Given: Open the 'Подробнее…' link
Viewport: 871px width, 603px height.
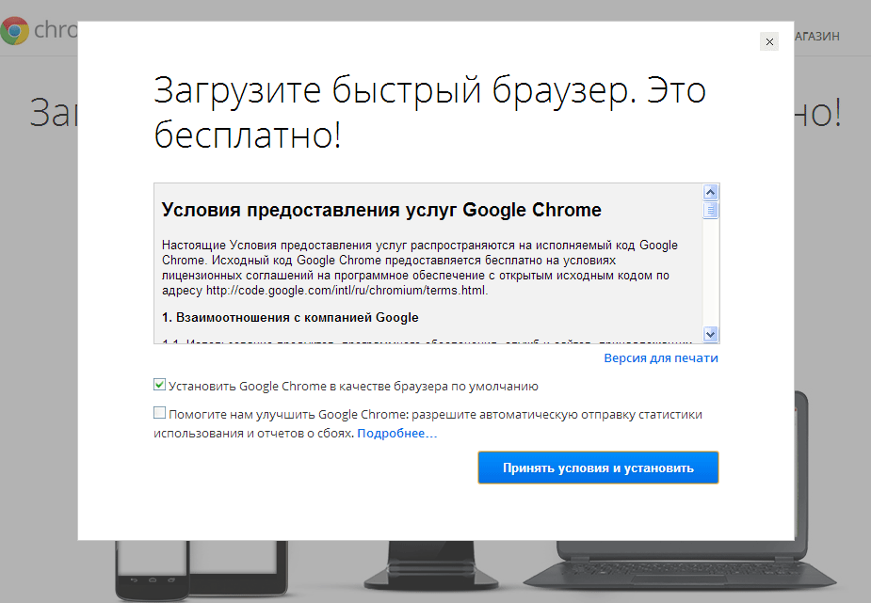Looking at the screenshot, I should coord(397,434).
